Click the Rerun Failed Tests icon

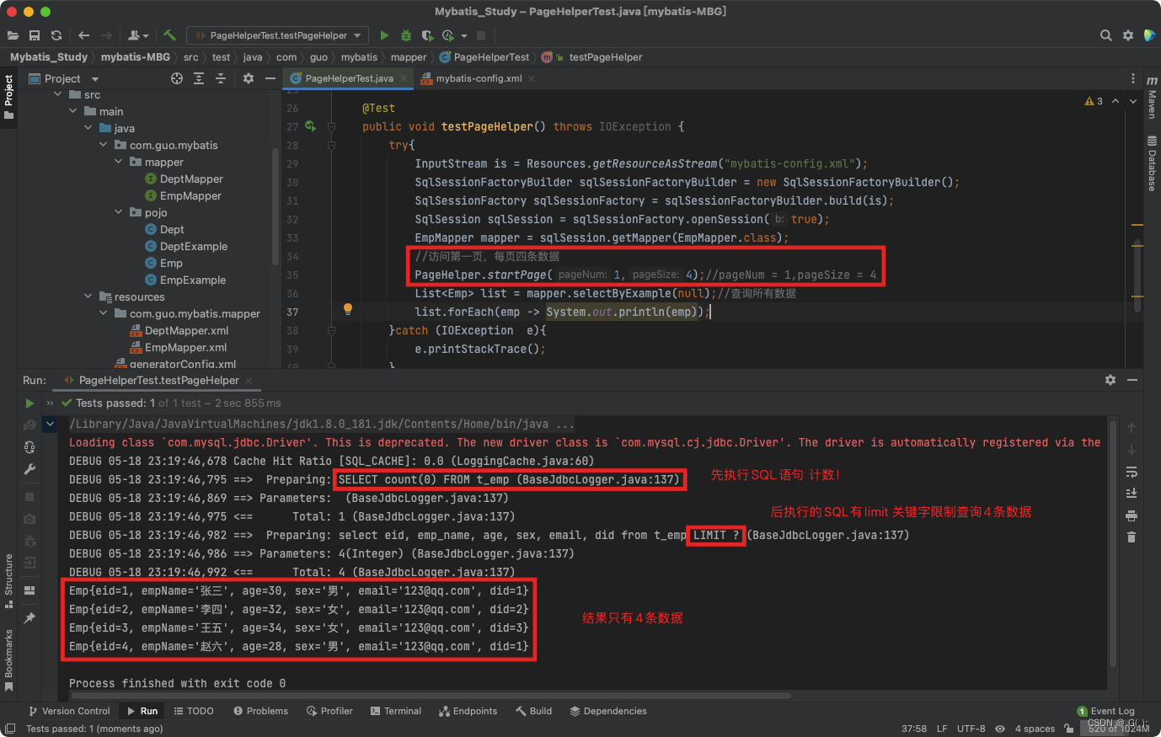[29, 425]
